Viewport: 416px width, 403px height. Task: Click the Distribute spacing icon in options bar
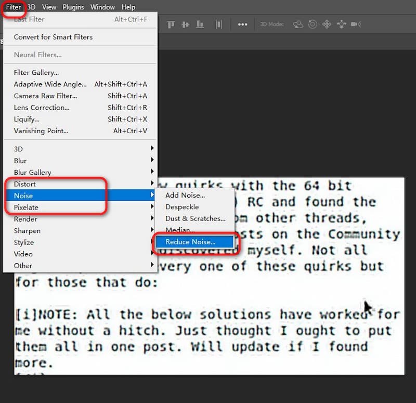pyautogui.click(x=219, y=24)
